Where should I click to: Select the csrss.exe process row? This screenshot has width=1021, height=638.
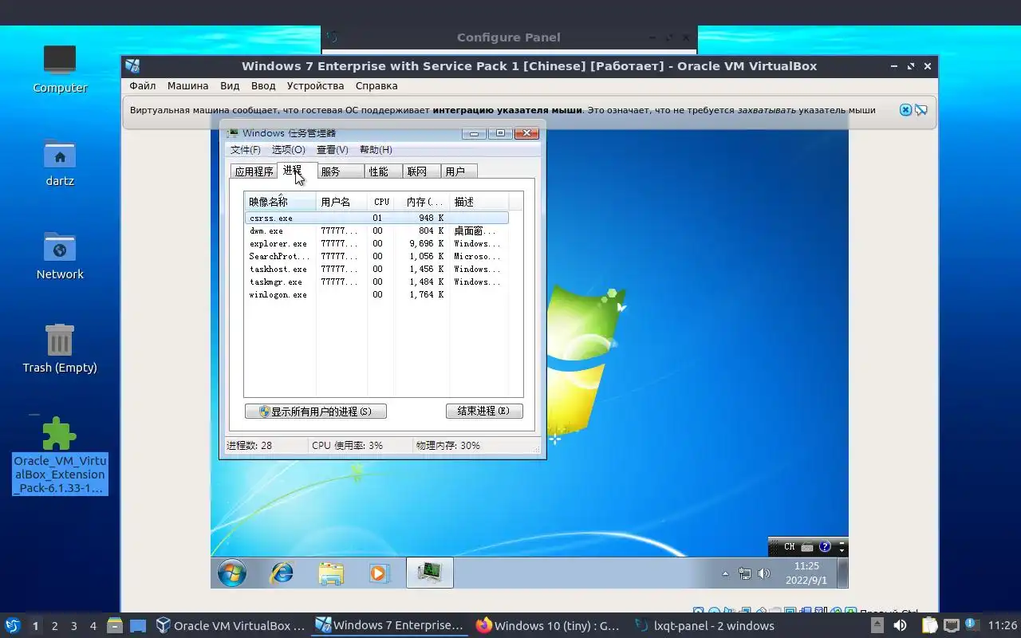(376, 218)
